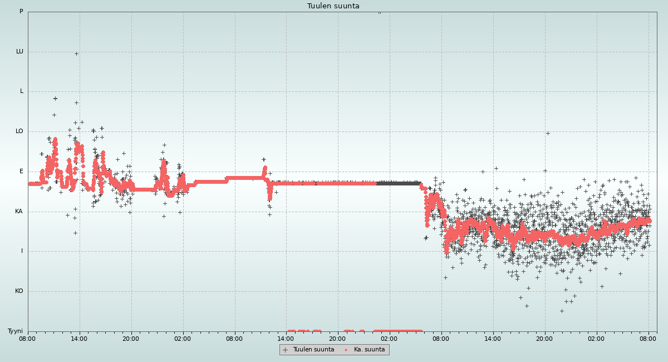Select the "Ka. suunta" legend label
Screen dimensions: 668x362
[x=369, y=350]
